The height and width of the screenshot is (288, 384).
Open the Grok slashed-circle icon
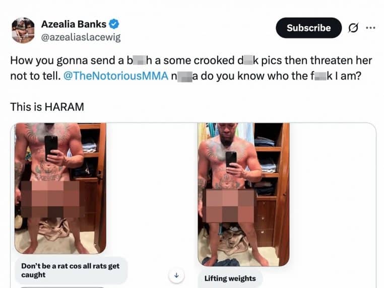coord(353,28)
